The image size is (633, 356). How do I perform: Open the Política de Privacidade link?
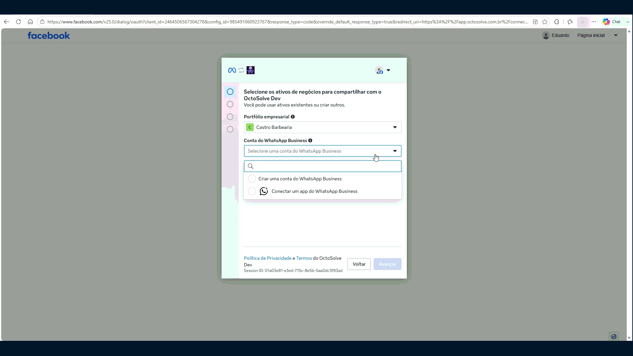click(x=268, y=258)
